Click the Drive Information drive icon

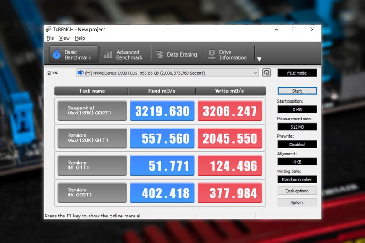212,54
